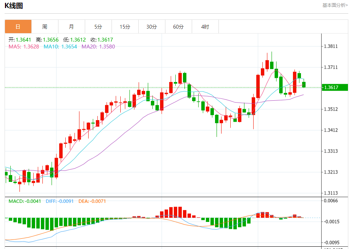Switch to the 5分 interval tab
This screenshot has width=351, height=249.
pos(98,27)
